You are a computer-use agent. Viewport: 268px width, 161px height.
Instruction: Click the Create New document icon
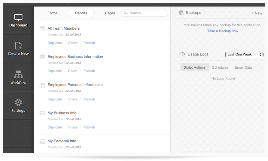[18, 46]
